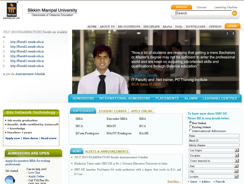Select the New Student radio button

pyautogui.click(x=190, y=122)
